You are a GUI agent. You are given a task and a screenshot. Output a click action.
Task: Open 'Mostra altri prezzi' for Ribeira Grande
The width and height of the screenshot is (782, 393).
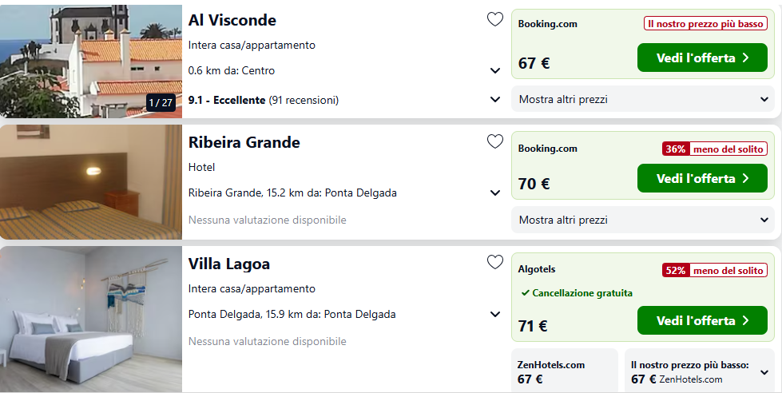tap(642, 220)
